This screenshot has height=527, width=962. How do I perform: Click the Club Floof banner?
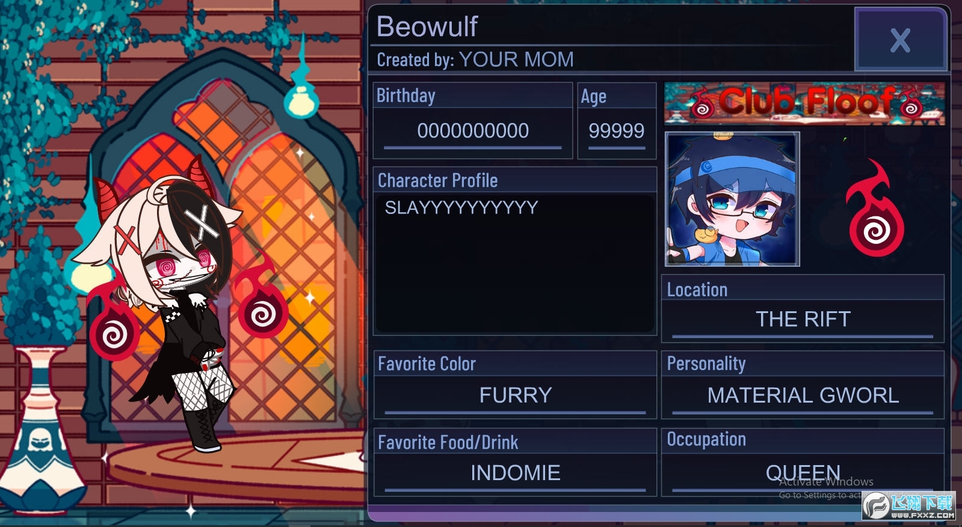[804, 103]
